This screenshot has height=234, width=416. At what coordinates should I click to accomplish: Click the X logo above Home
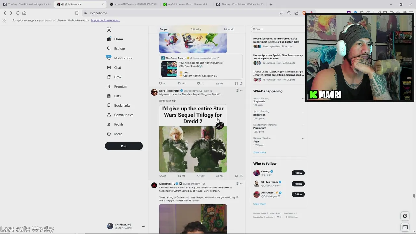(x=109, y=30)
